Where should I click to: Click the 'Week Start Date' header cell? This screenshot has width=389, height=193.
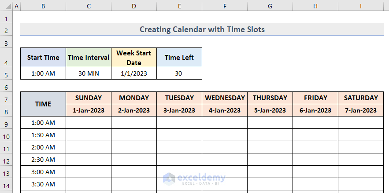134,58
